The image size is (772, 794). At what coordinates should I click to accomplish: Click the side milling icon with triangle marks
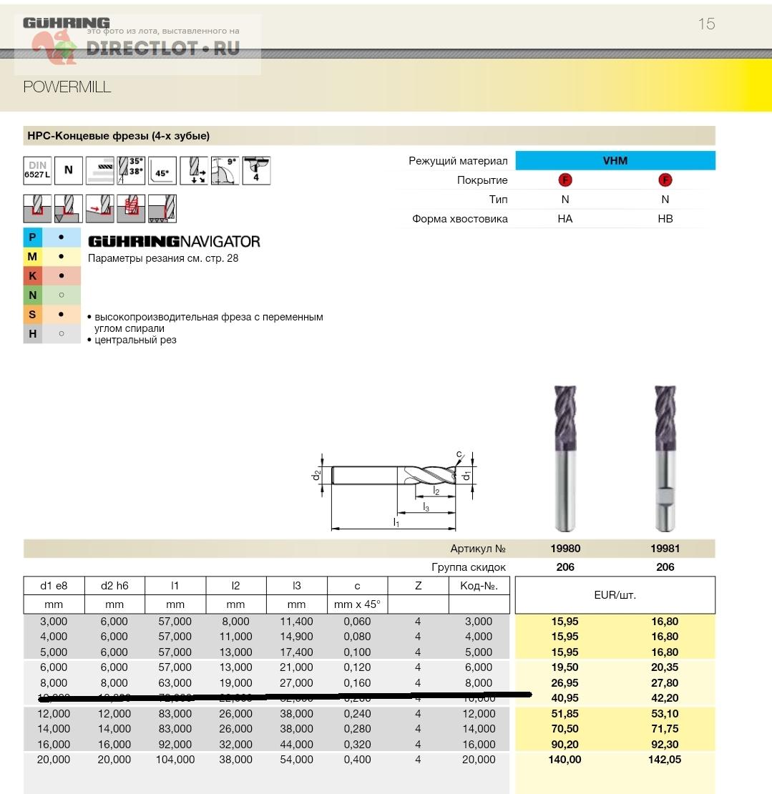[162, 208]
